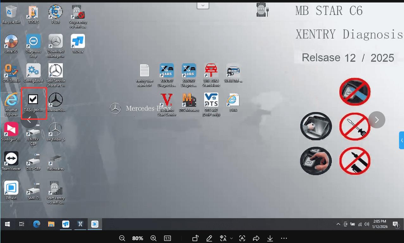404x243 pixels.
Task: Download the image
Action: 270,238
